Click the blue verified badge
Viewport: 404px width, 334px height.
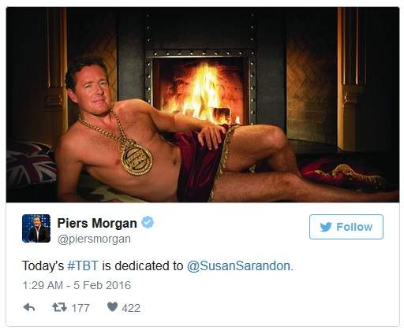(x=148, y=222)
